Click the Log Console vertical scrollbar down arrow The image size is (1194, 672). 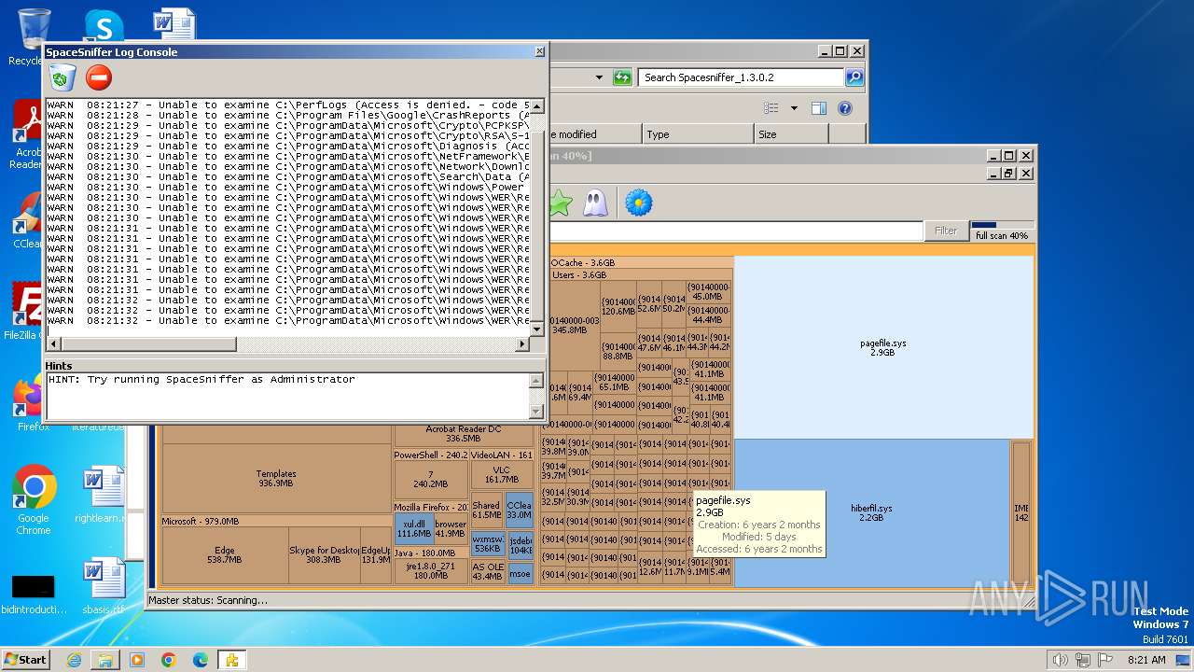tap(536, 329)
